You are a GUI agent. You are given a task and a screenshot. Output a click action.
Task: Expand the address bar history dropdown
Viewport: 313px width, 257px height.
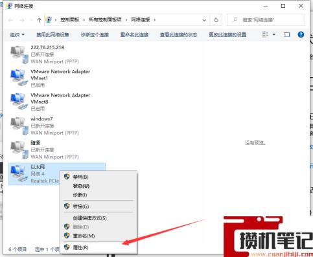click(204, 20)
